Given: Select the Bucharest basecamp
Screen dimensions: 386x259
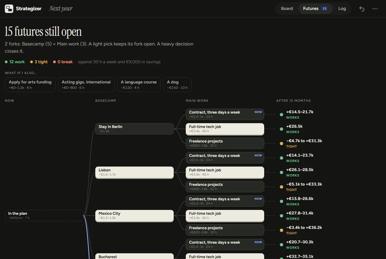Looking at the screenshot, I should click(x=134, y=256).
